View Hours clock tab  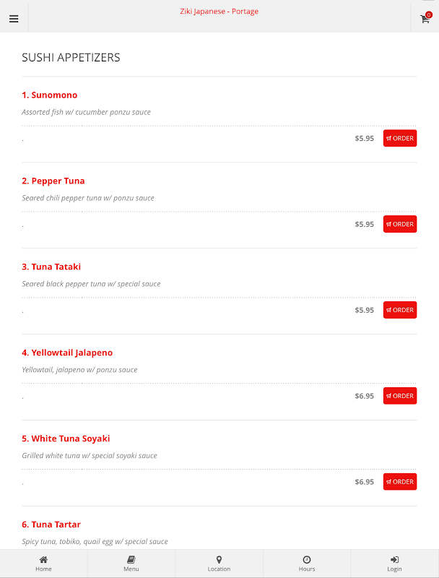[307, 564]
